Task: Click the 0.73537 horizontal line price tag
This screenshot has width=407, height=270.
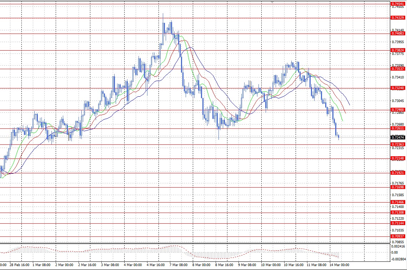Action: pos(398,69)
